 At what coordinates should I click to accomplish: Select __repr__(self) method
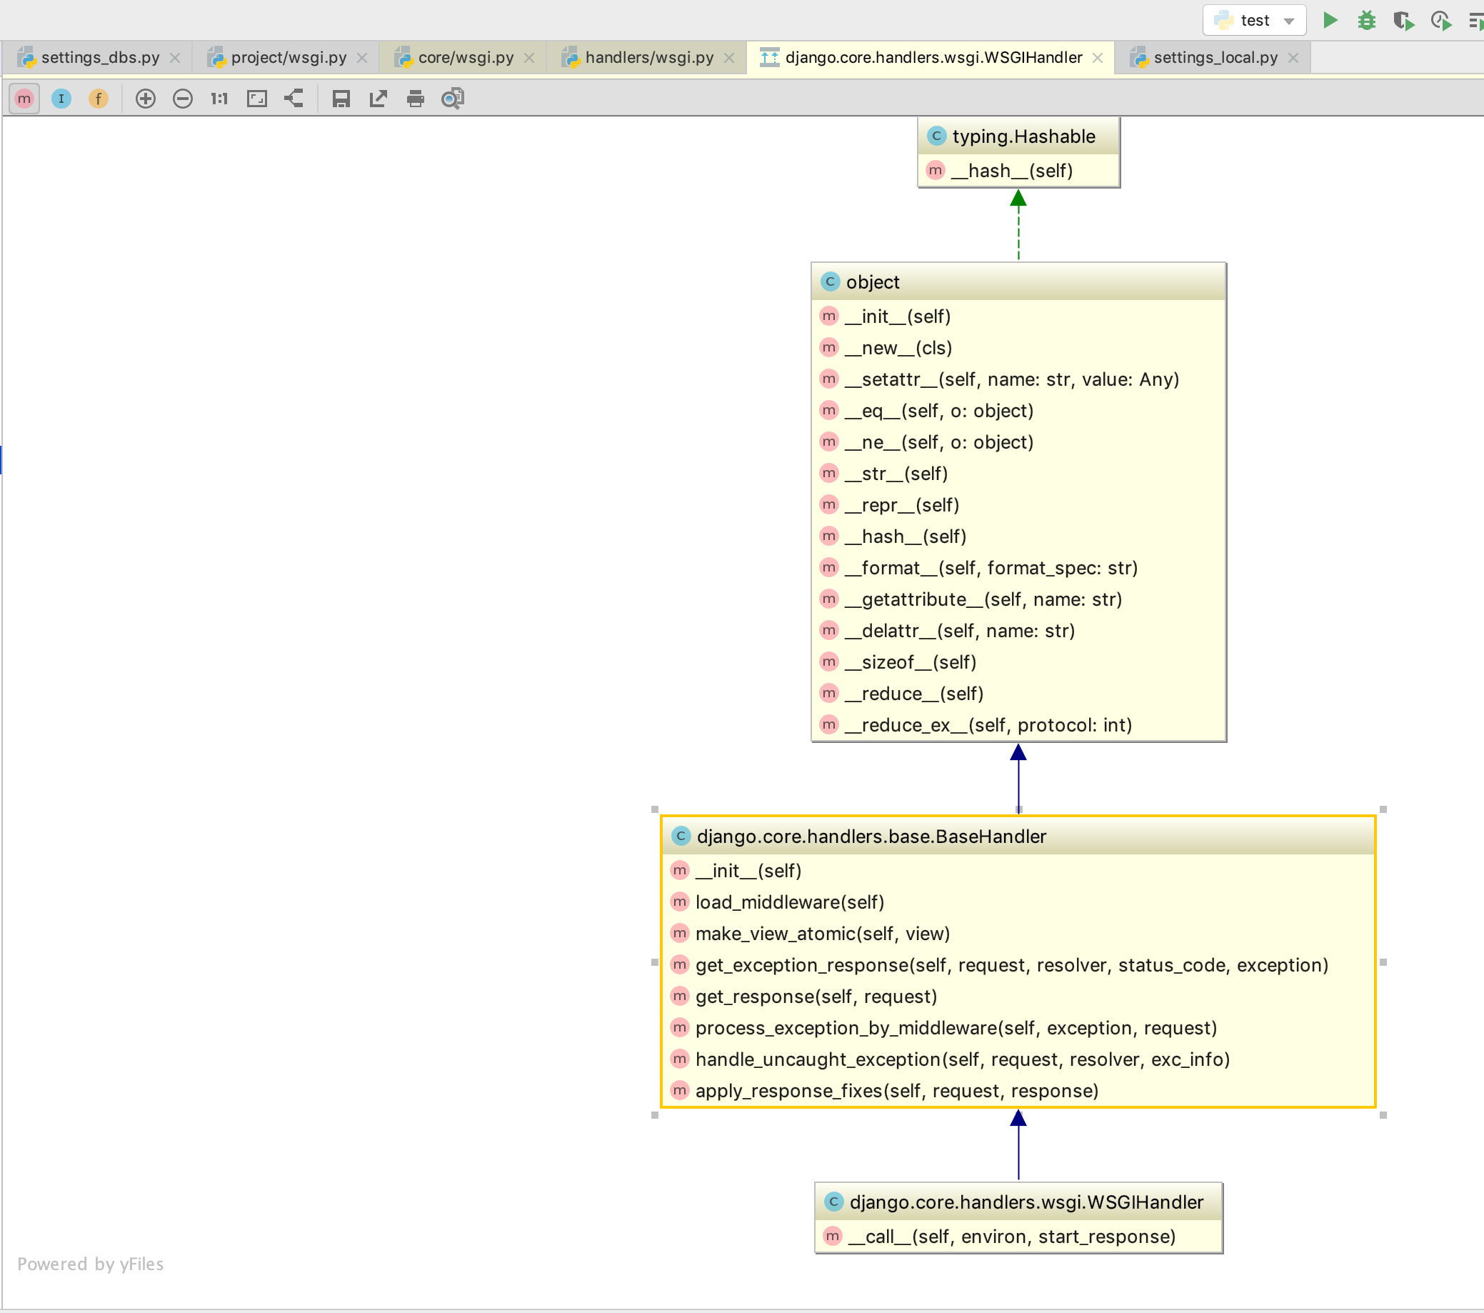(x=1018, y=505)
